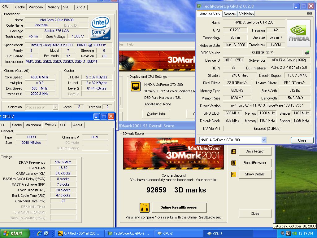The height and width of the screenshot is (238, 317).
Task: Open the Help menu in 3DMark window
Action: pos(130,44)
